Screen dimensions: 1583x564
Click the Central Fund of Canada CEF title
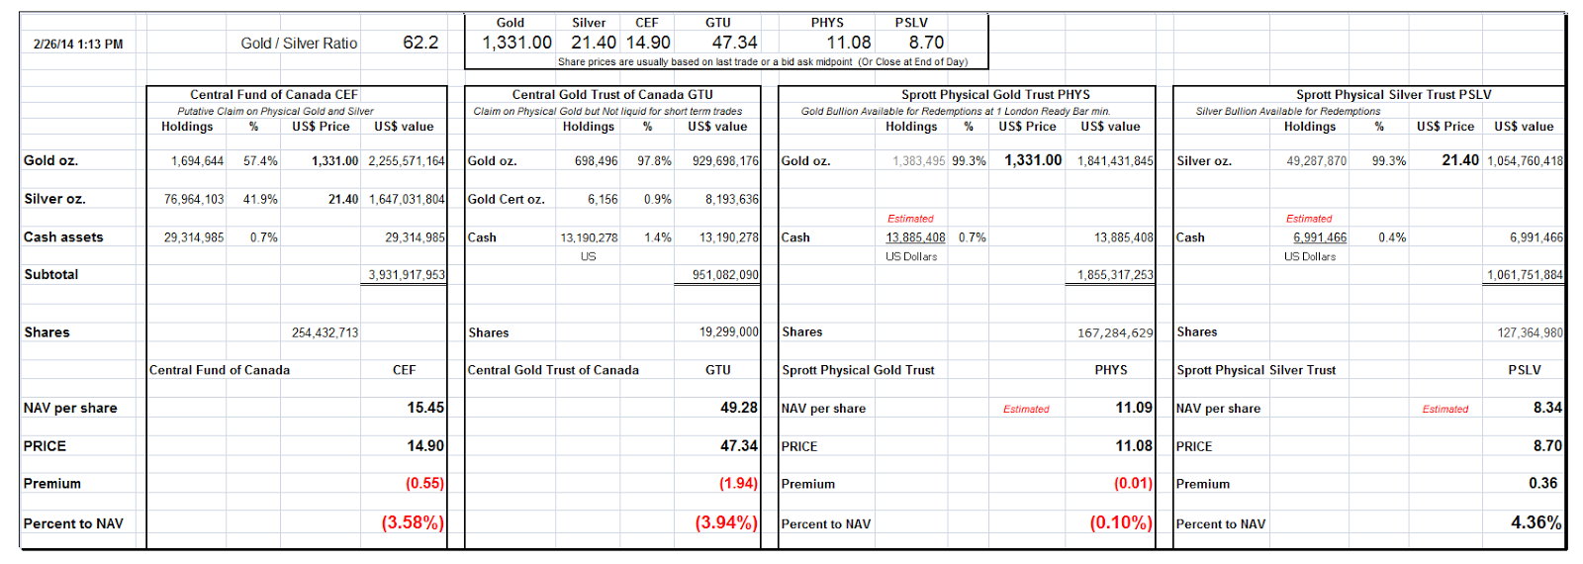274,95
